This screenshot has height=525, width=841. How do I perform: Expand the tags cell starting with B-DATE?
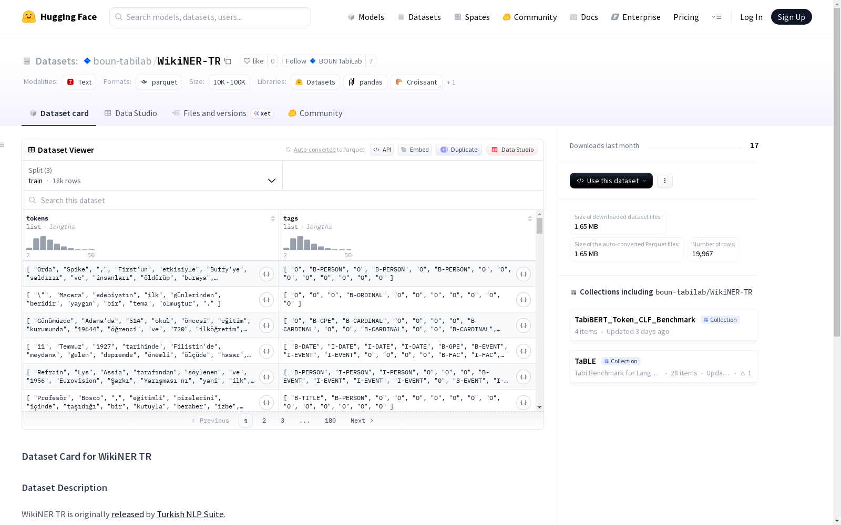524,351
